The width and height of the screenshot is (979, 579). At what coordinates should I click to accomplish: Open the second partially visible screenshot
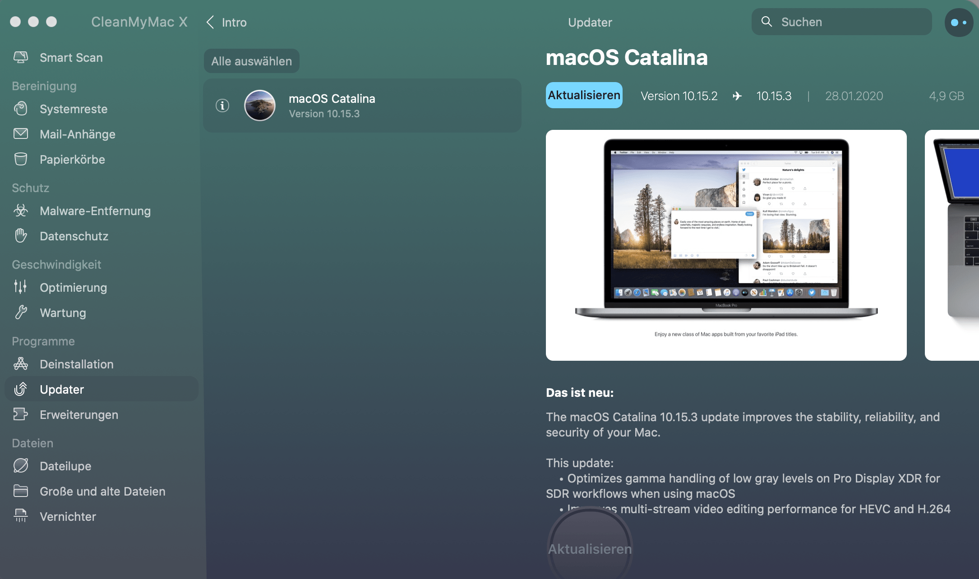pyautogui.click(x=952, y=245)
